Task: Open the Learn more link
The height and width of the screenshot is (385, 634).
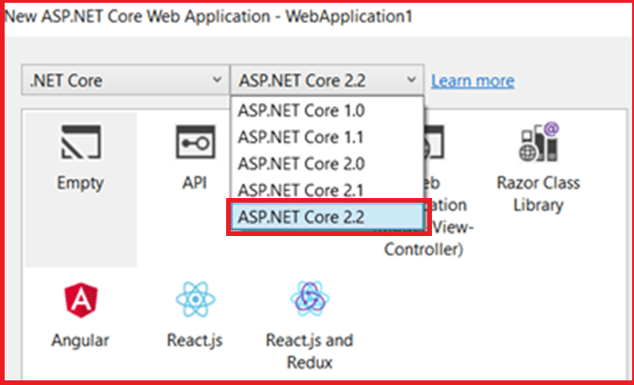Action: pyautogui.click(x=473, y=81)
